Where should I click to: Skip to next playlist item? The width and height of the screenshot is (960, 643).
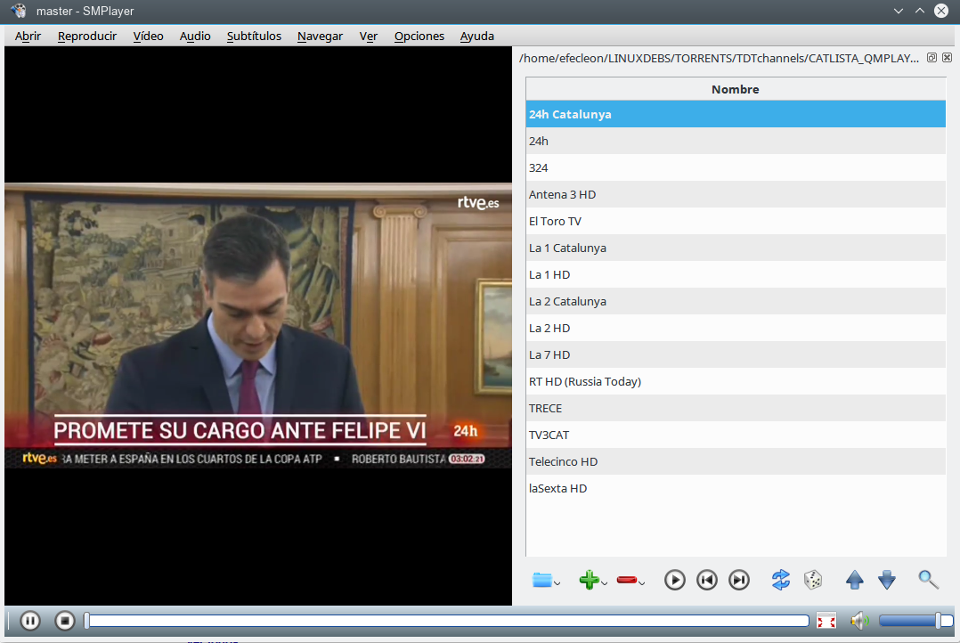[x=739, y=579]
